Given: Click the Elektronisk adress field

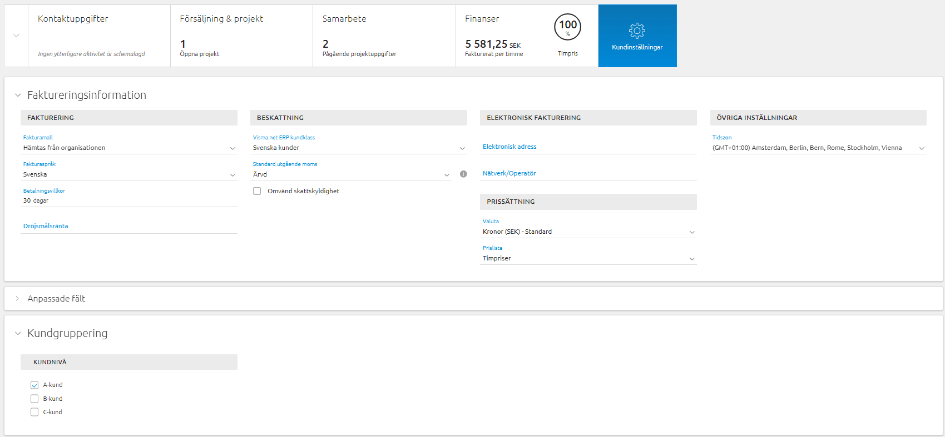Looking at the screenshot, I should [588, 147].
